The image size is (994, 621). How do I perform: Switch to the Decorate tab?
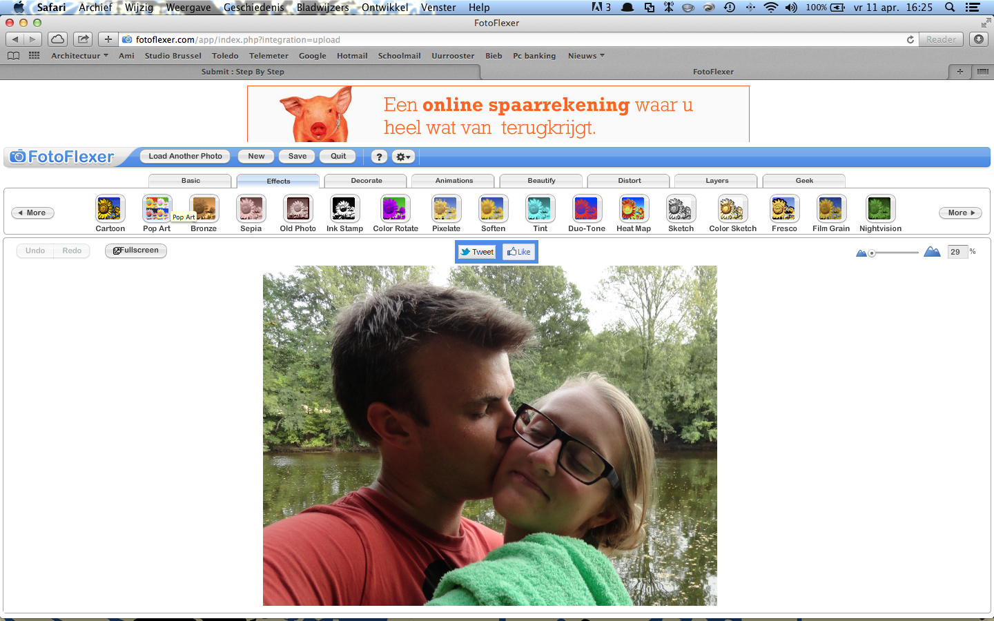click(367, 181)
